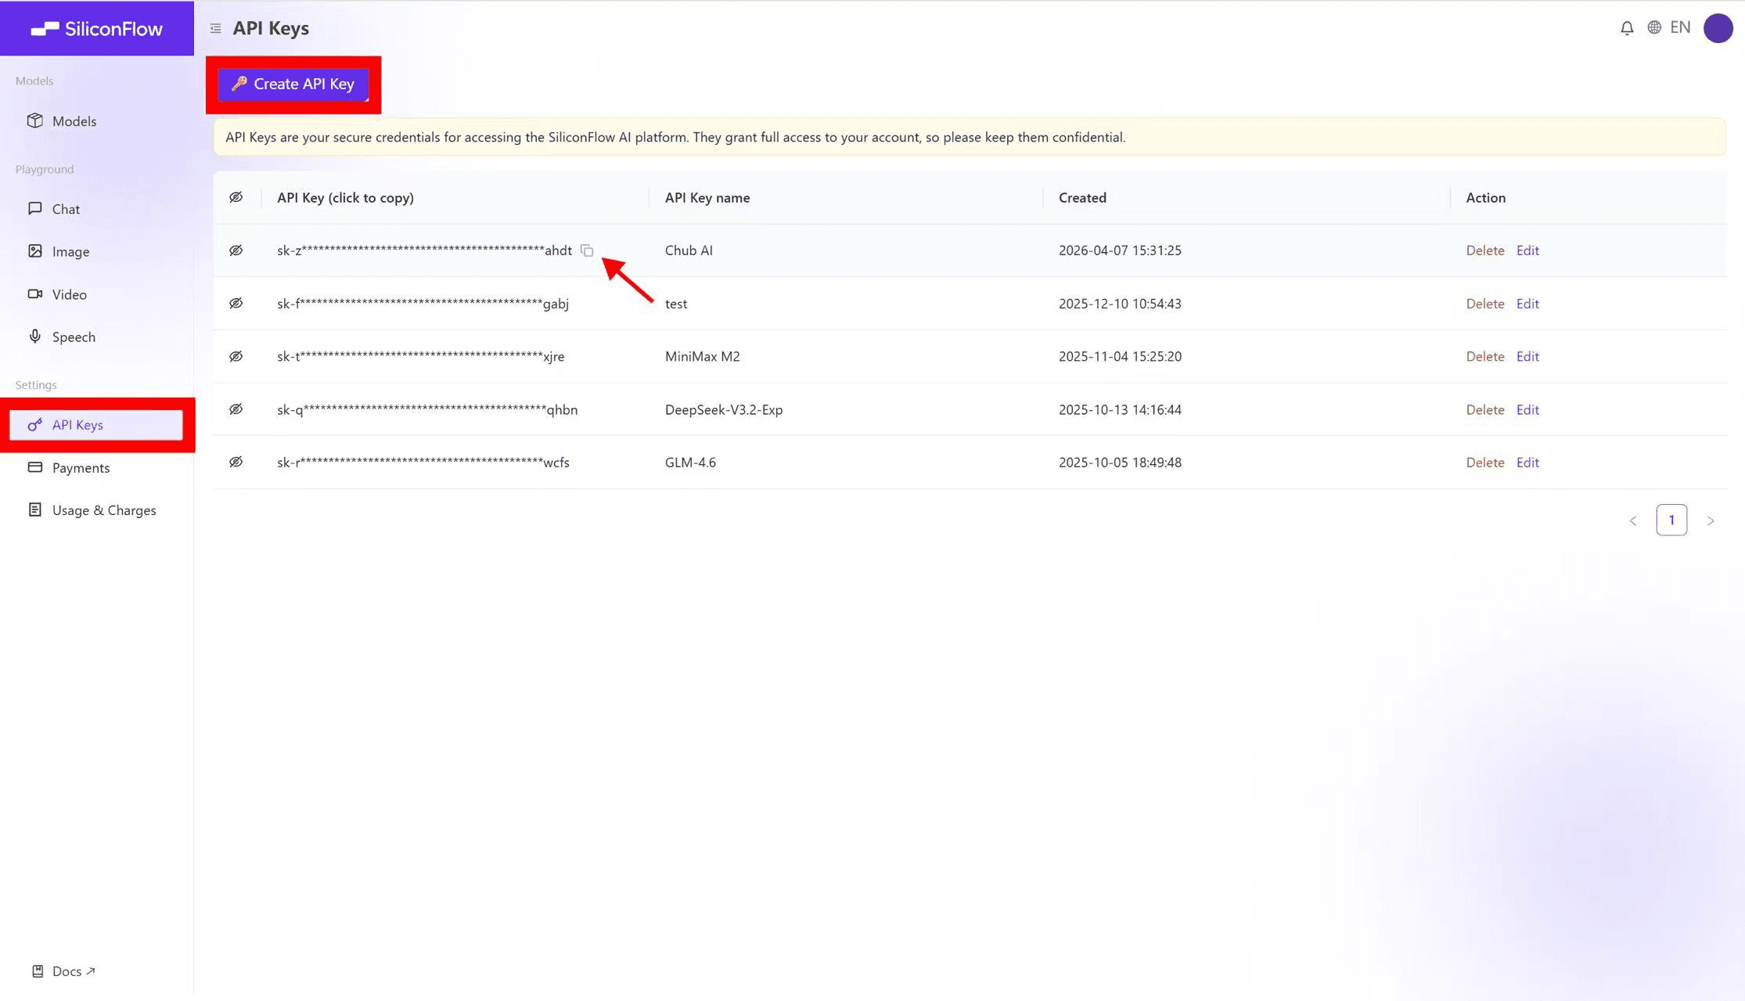Viewport: 1745px width, 1001px height.
Task: Open the user avatar profile circle
Action: click(x=1718, y=28)
